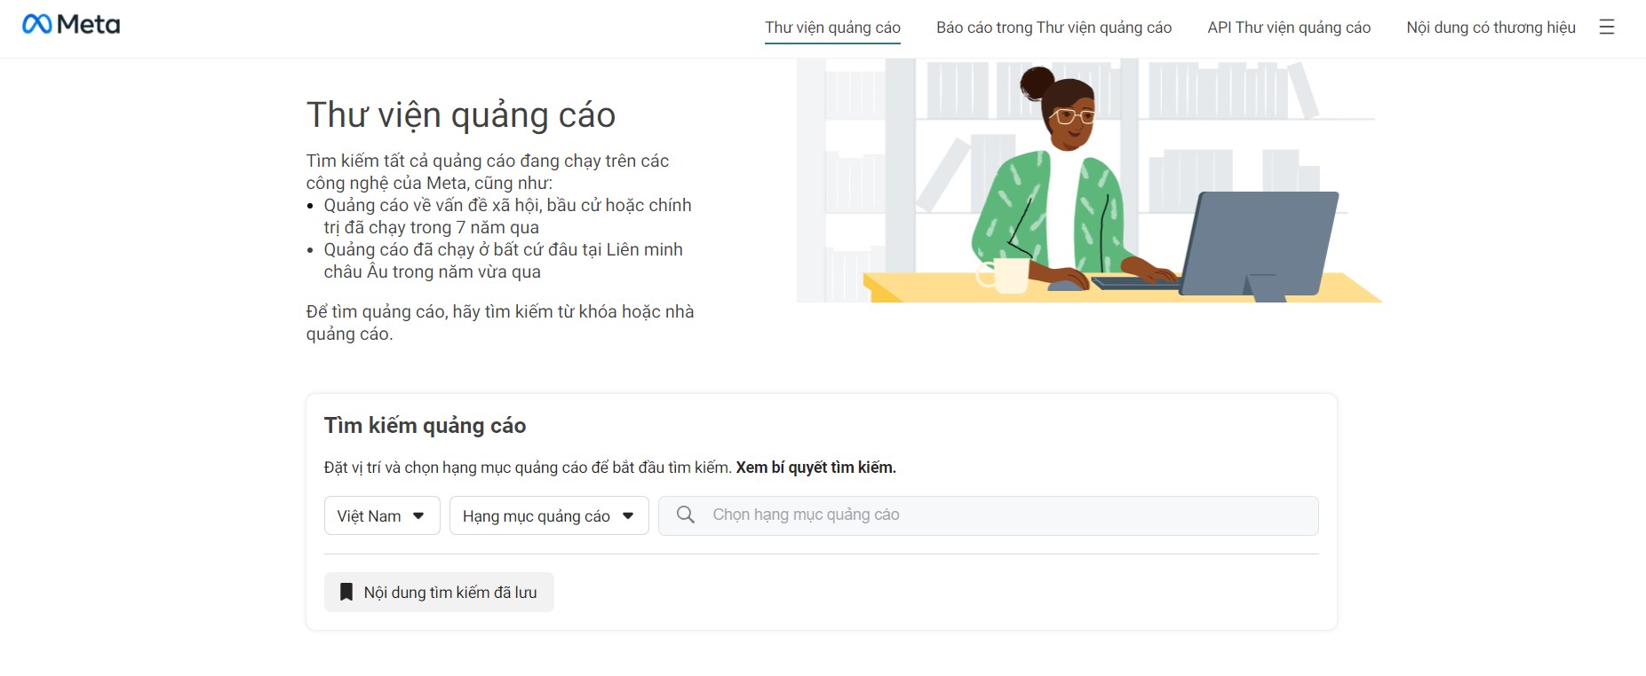
Task: Click the Thư viện quảng cáo page heading
Action: pos(461,115)
